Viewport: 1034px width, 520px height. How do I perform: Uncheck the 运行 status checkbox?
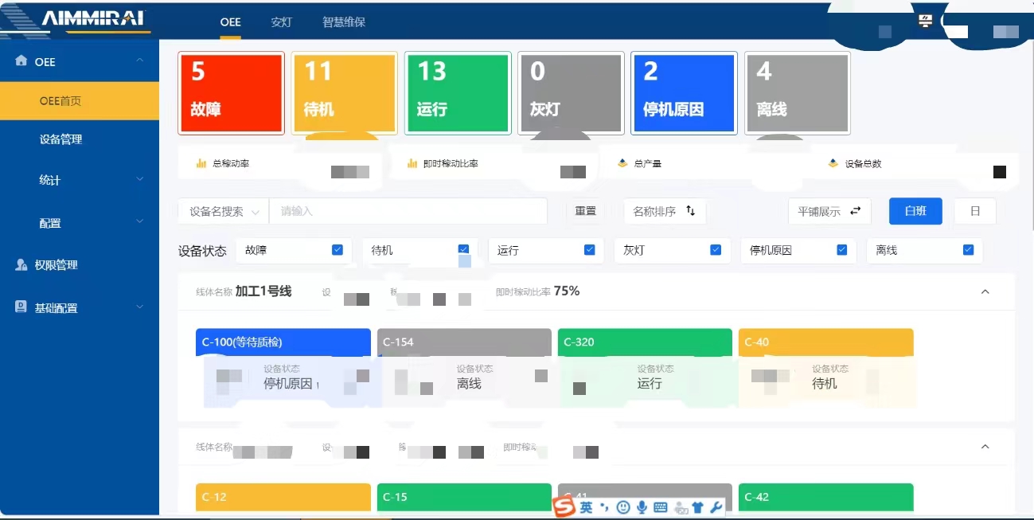pyautogui.click(x=589, y=250)
